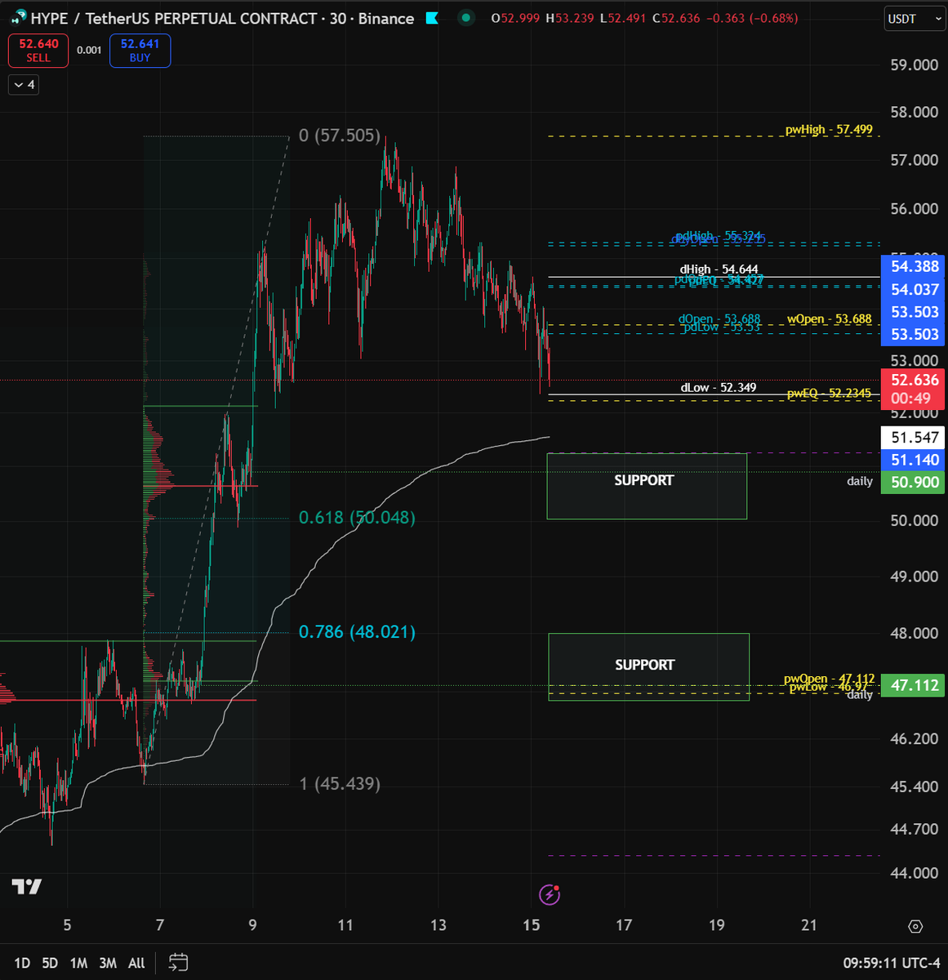Image resolution: width=948 pixels, height=980 pixels.
Task: Click the TradingView logo
Action: point(27,887)
